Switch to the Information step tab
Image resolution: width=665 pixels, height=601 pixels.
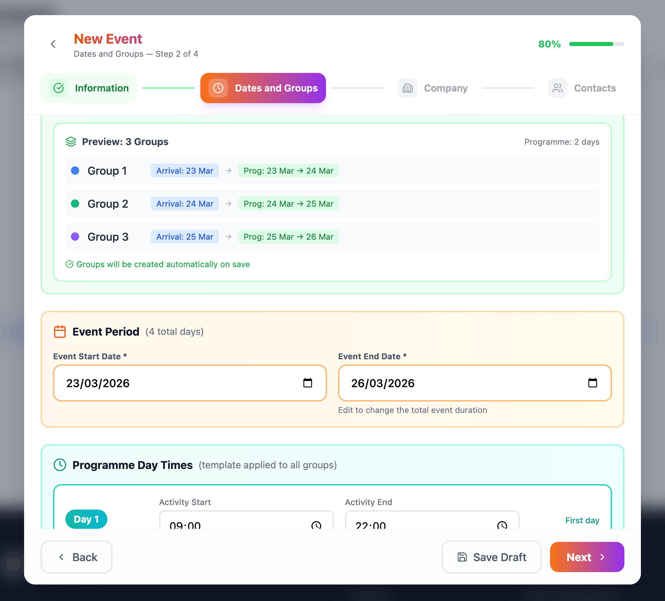[x=89, y=88]
